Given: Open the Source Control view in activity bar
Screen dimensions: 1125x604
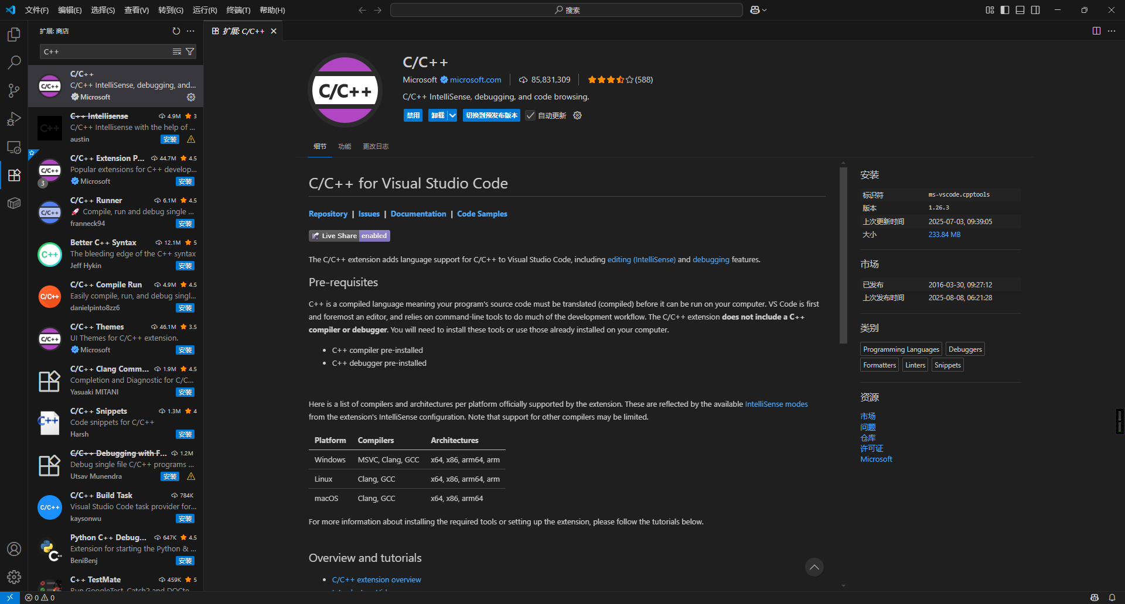Looking at the screenshot, I should click(x=14, y=91).
